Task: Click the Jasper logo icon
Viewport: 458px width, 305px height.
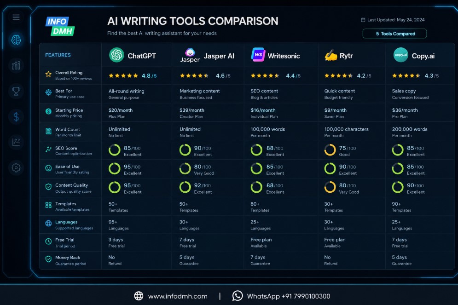Action: pos(190,55)
